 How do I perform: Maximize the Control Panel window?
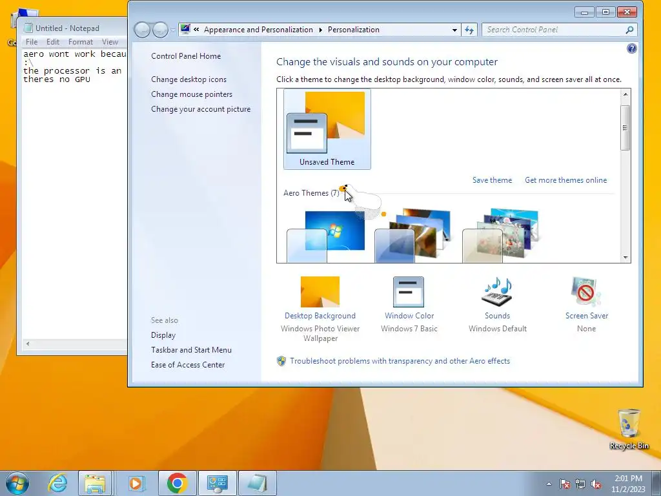(605, 12)
